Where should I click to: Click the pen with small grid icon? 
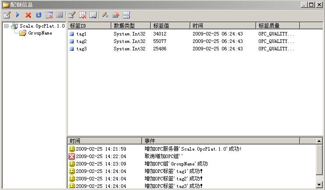[x=106, y=15]
